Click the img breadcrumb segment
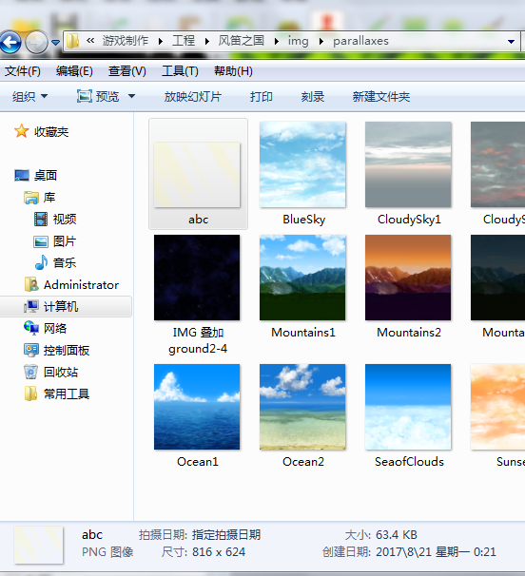The image size is (525, 576). point(298,41)
